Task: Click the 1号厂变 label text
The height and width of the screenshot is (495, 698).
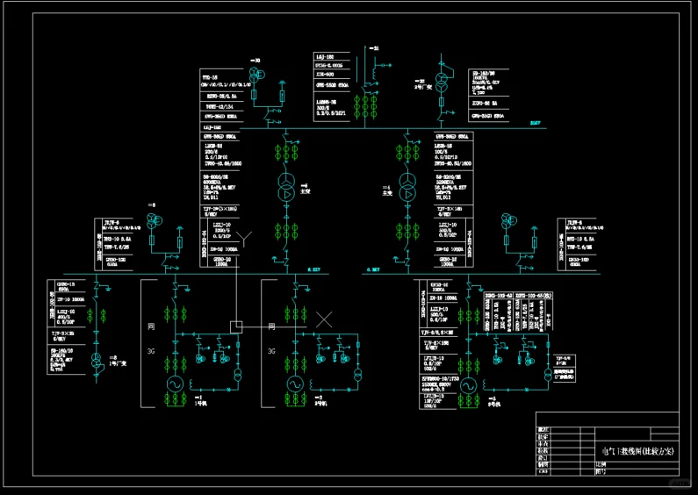Action: (118, 363)
